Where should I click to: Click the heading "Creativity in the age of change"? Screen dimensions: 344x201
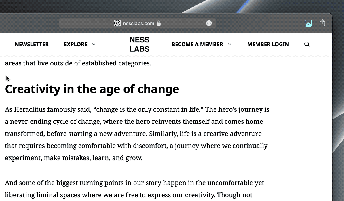tap(92, 89)
